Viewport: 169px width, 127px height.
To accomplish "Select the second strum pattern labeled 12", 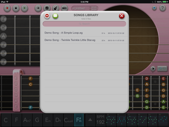I will (x=121, y=120).
